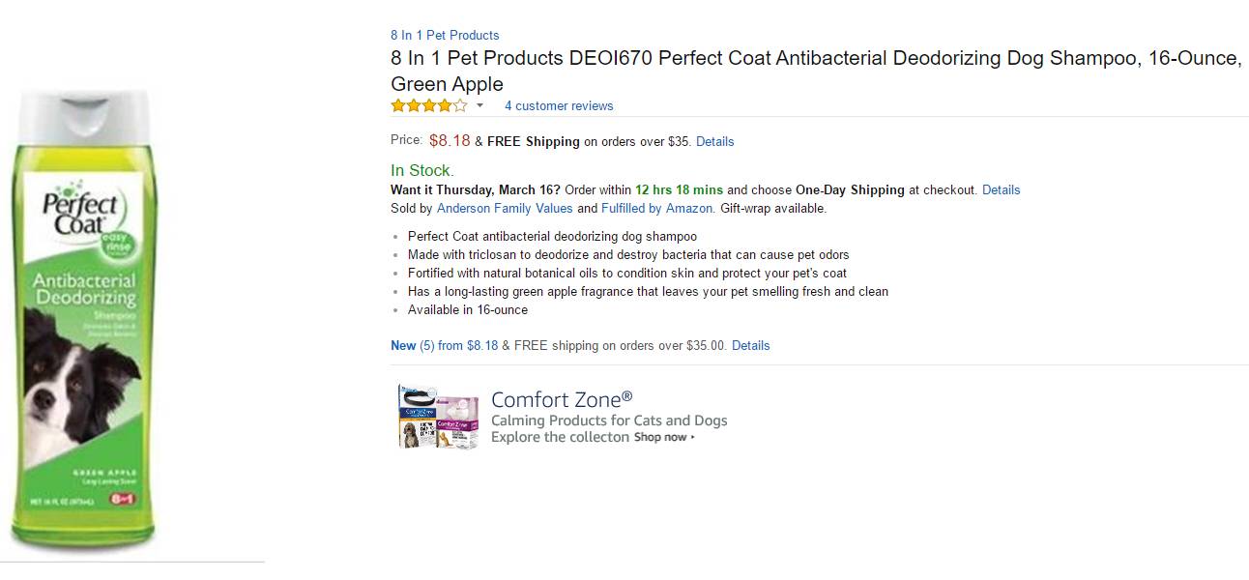
Task: Open Details after orders over $35.00
Action: (750, 345)
